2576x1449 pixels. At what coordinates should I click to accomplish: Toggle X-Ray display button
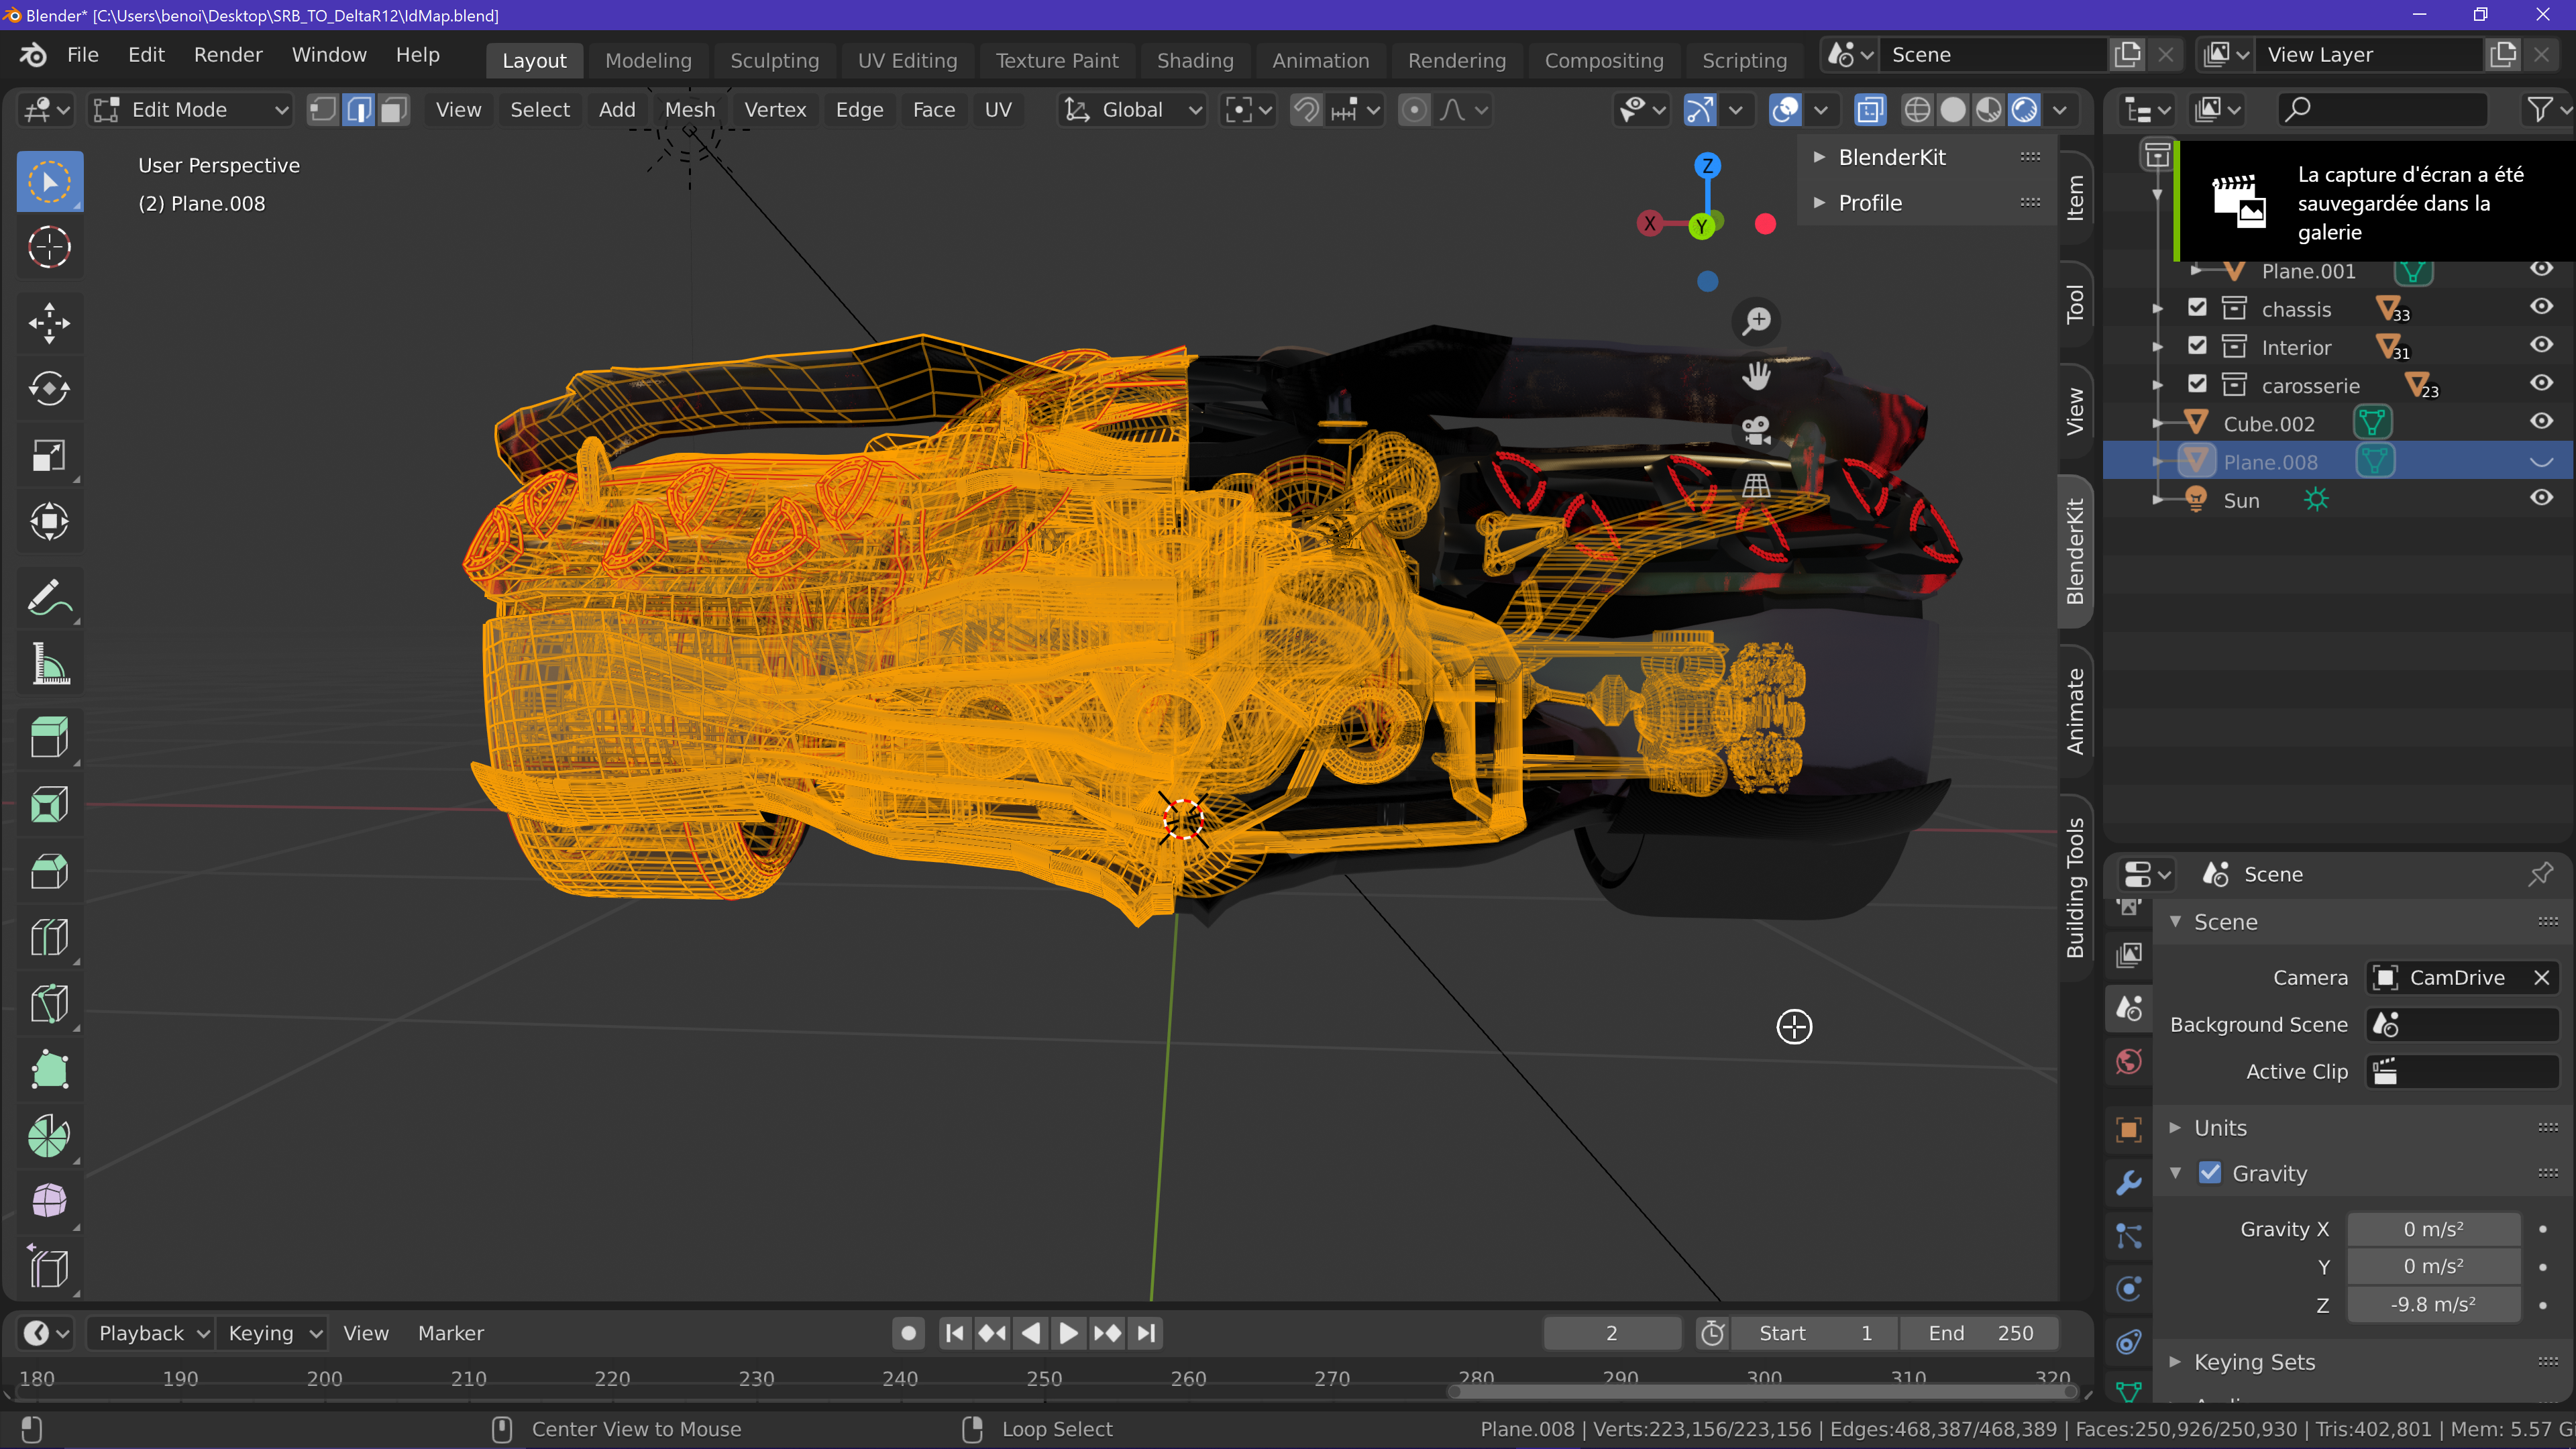1869,110
